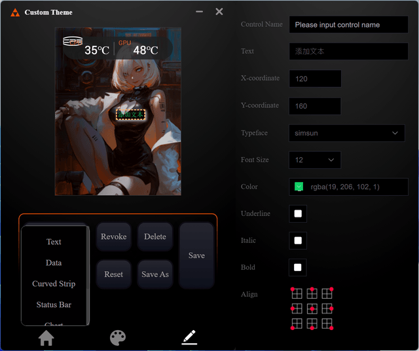This screenshot has width=419, height=351.
Task: Expand the Font Size dropdown
Action: point(315,160)
